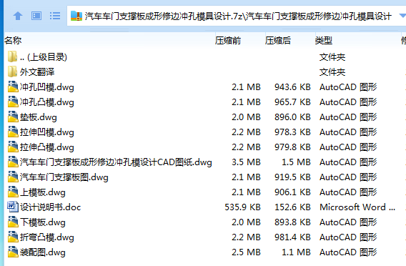The image size is (406, 266).
Task: Click the Word icon of 设计说明书.doc
Action: tap(13, 207)
